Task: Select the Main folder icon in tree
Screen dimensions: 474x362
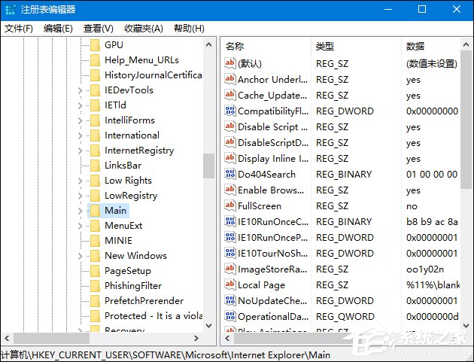Action: click(x=95, y=211)
